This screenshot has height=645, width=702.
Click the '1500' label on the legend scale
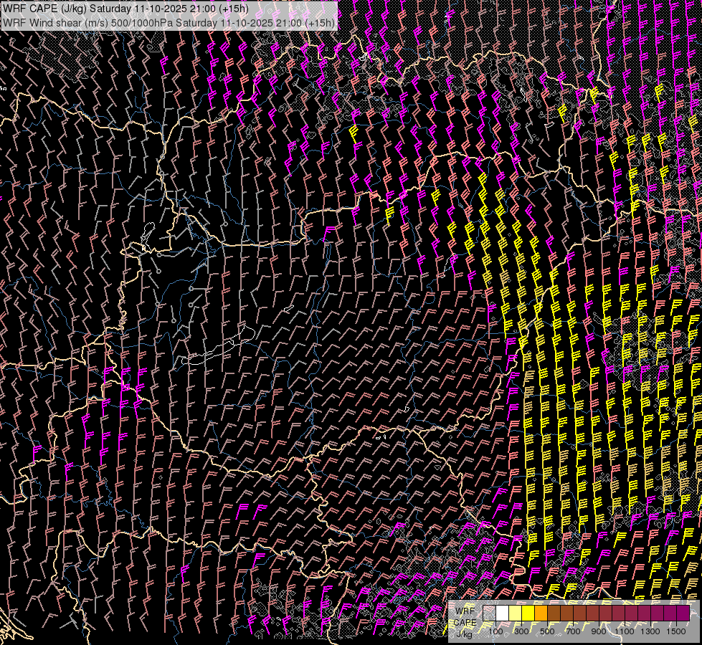tap(676, 631)
